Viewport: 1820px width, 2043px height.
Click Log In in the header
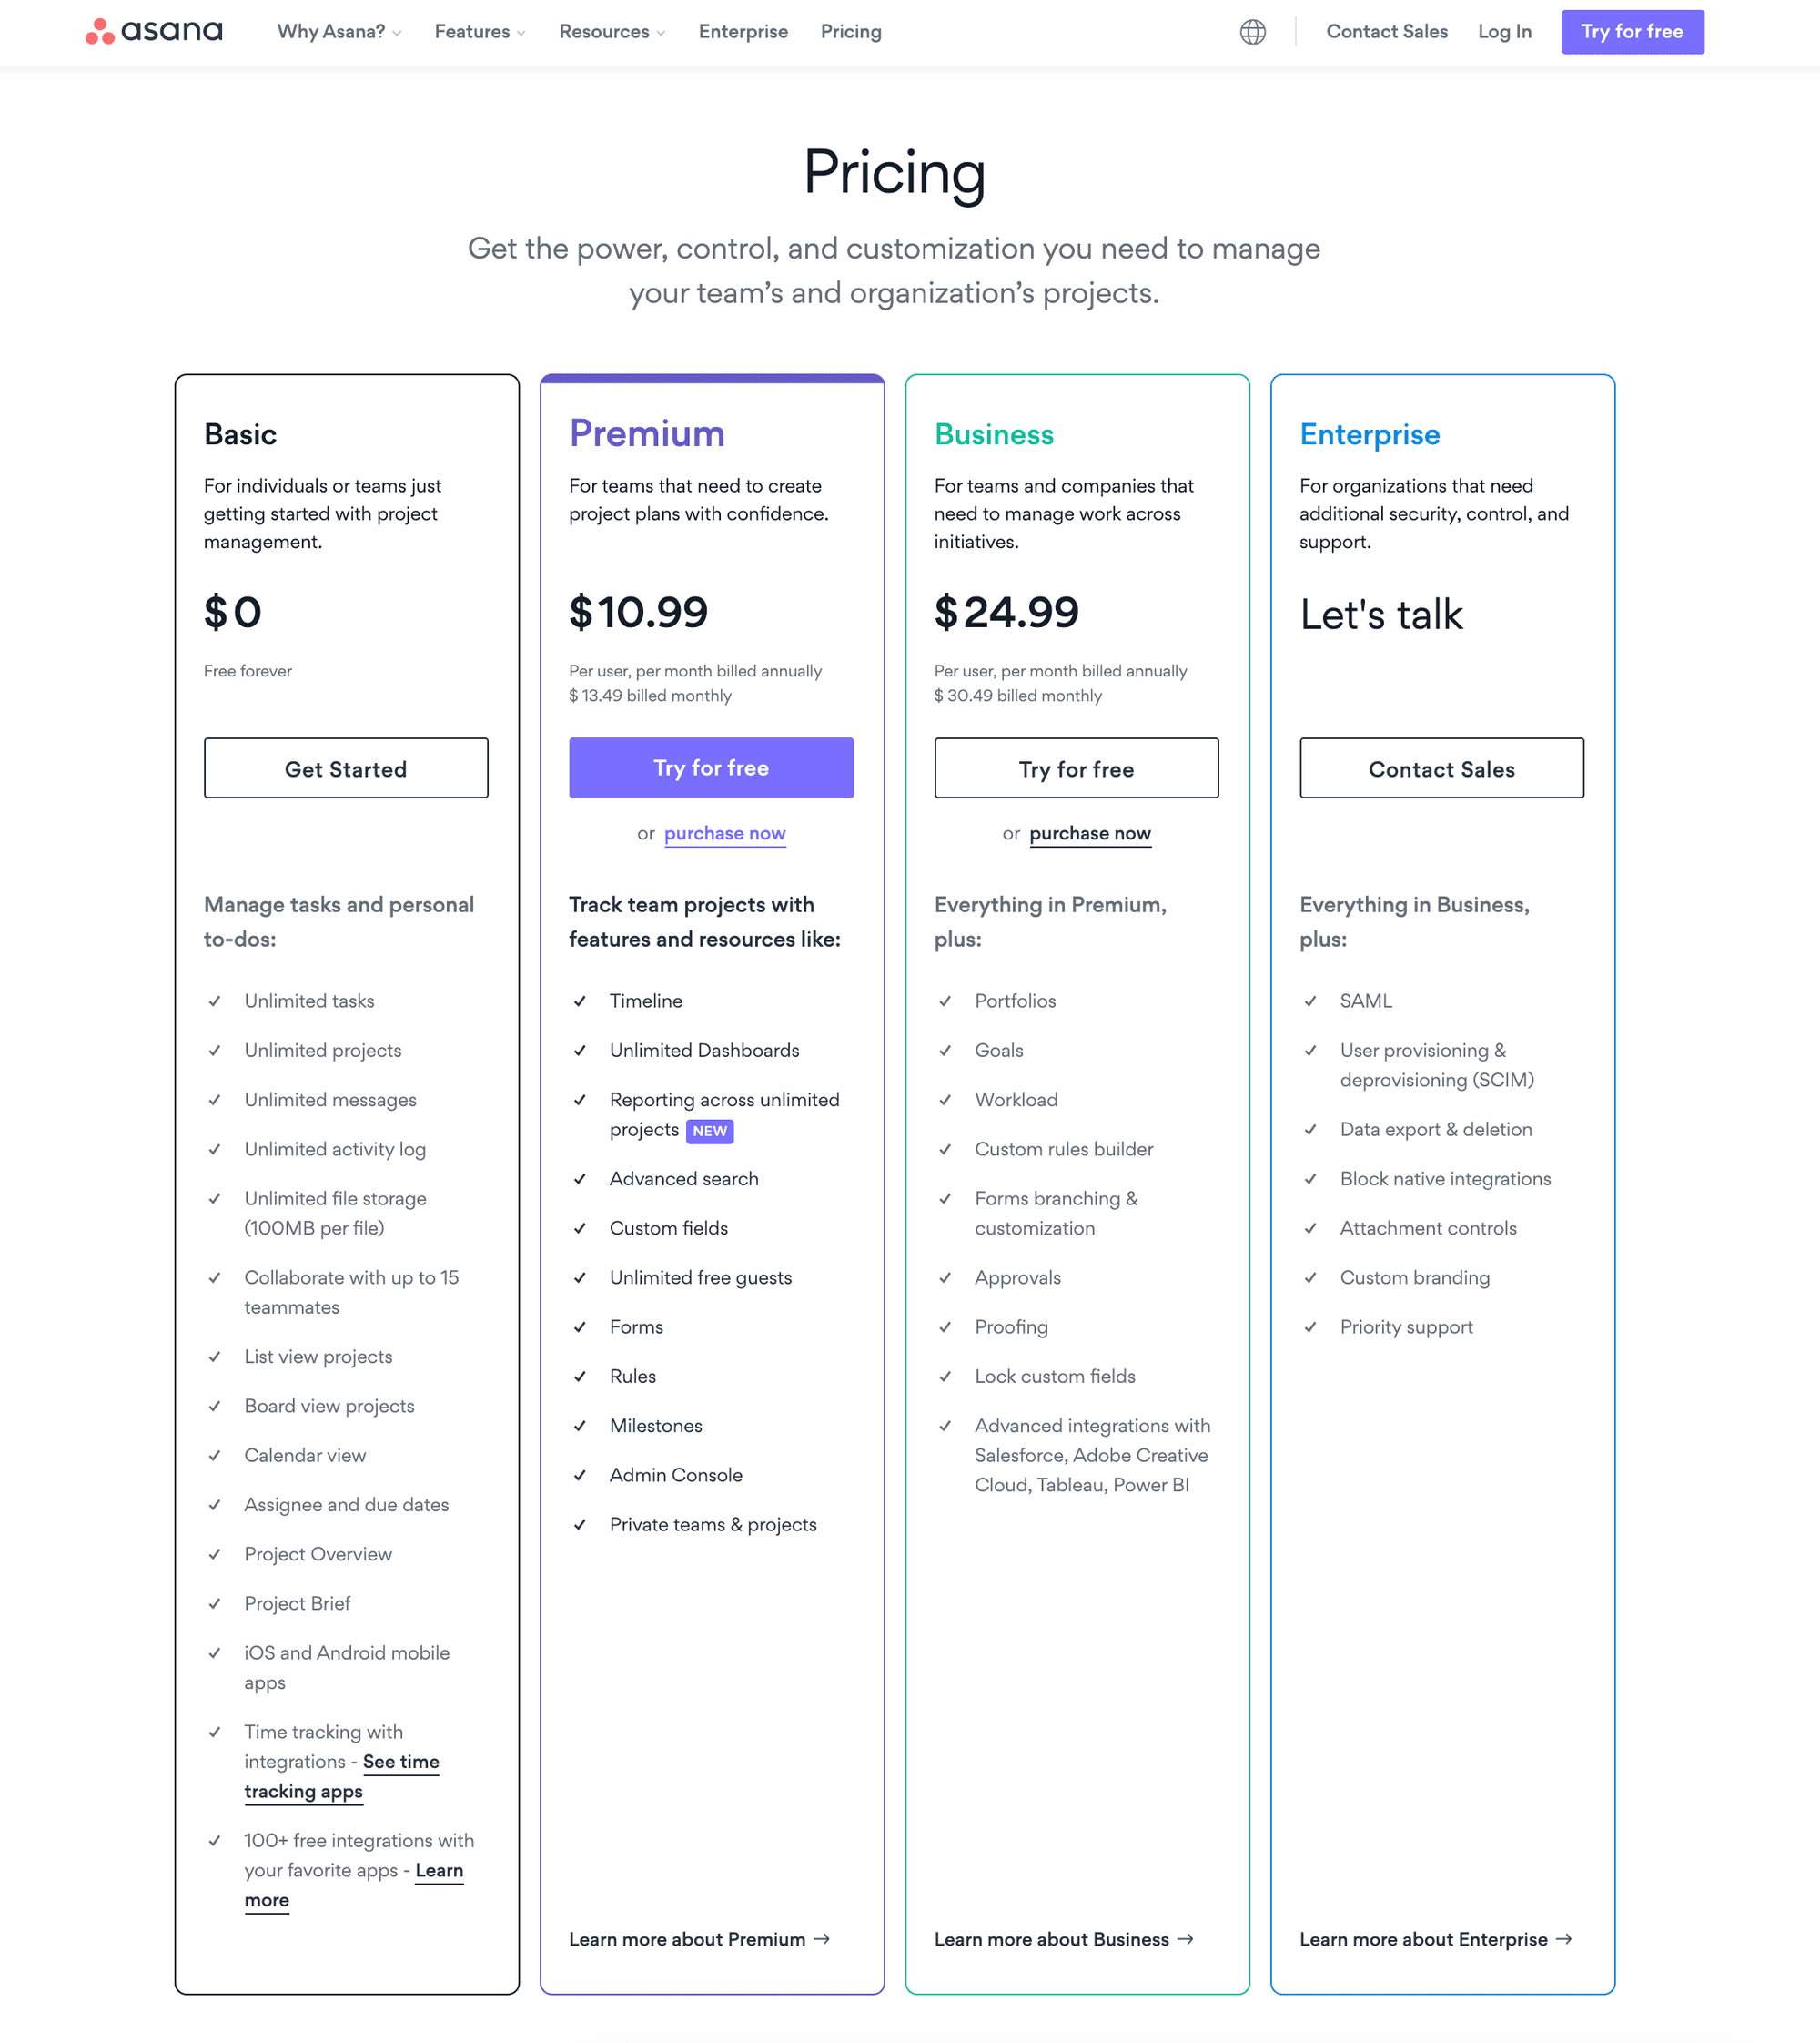1504,32
